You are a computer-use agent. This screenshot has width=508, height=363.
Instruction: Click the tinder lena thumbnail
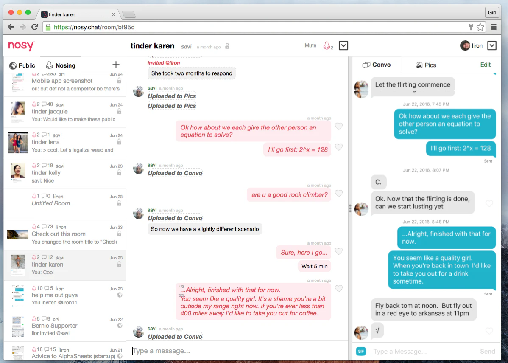tap(18, 142)
